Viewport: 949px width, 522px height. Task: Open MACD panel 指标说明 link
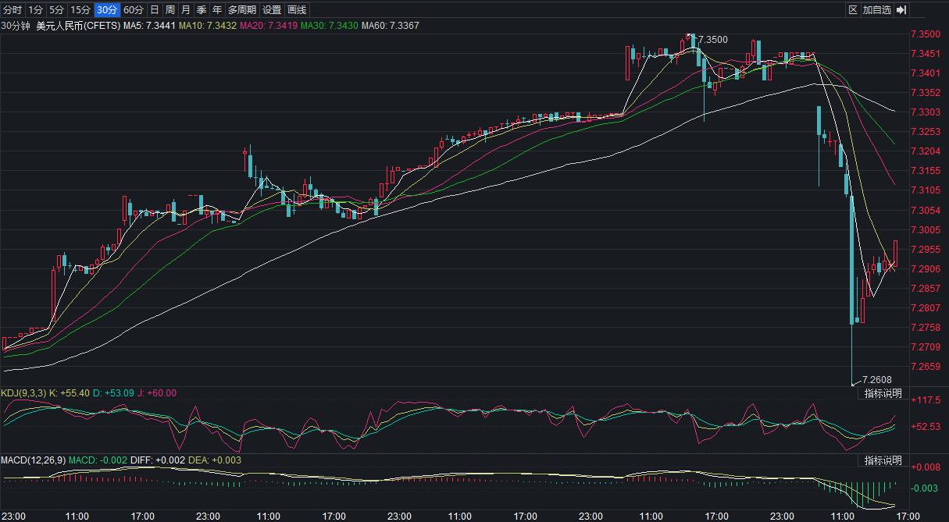click(x=883, y=460)
